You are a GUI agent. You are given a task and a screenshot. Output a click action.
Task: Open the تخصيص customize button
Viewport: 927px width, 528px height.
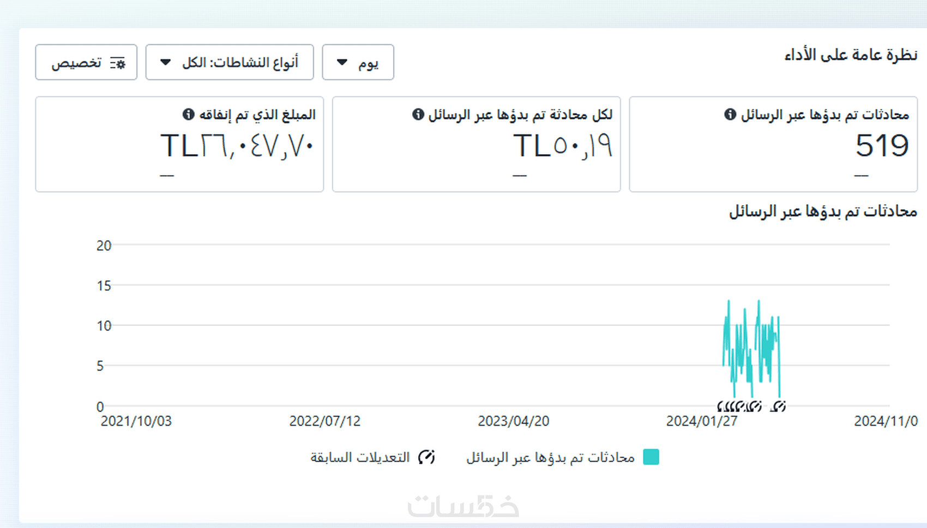[x=86, y=63]
